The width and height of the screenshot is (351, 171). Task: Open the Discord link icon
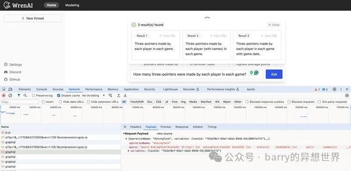[x=6, y=72]
